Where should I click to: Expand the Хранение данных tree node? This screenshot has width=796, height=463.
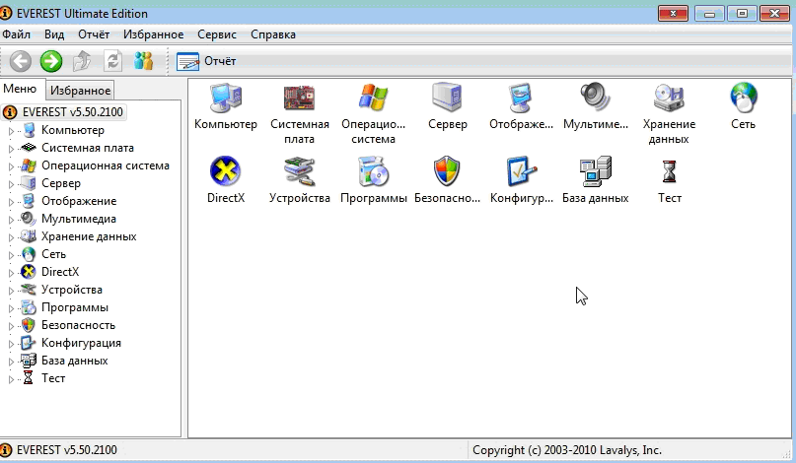click(x=12, y=236)
